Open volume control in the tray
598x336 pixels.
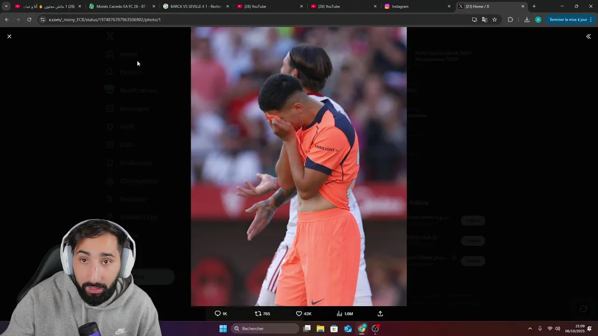click(557, 329)
